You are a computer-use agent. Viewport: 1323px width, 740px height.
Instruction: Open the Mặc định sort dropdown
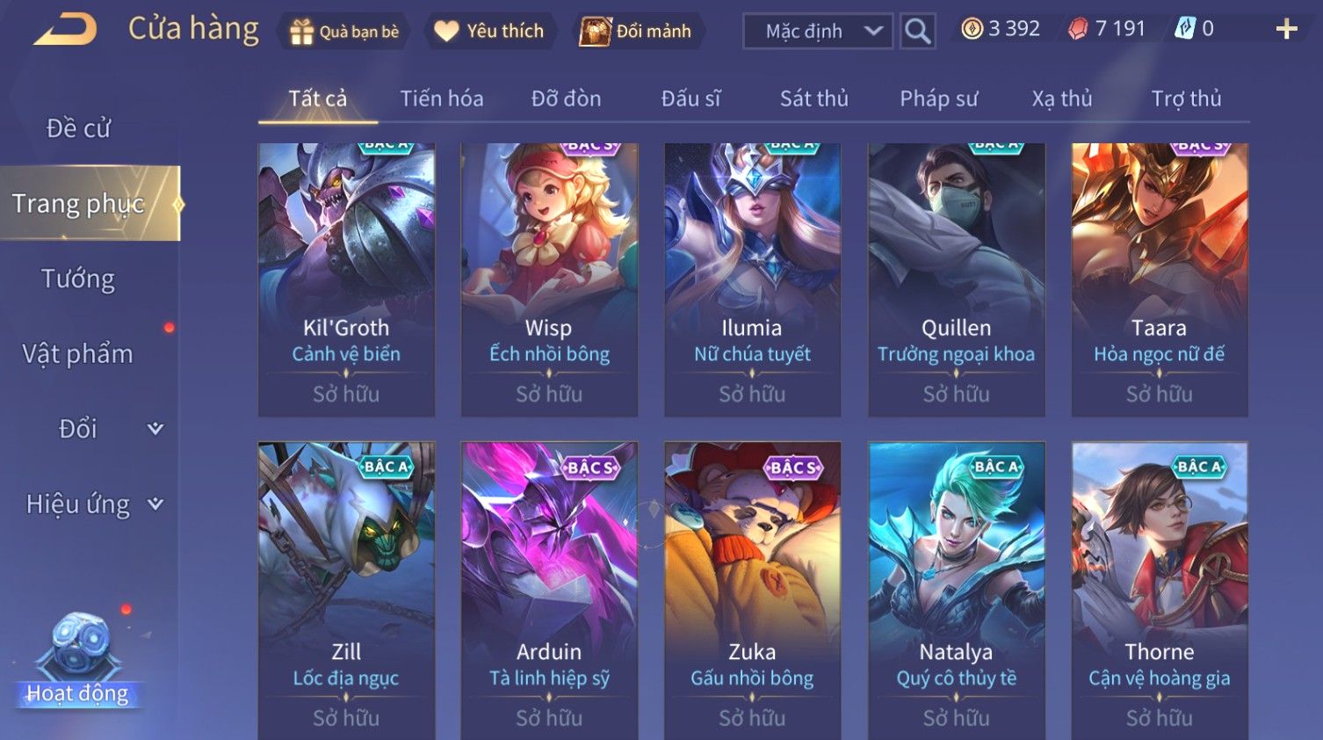(818, 32)
